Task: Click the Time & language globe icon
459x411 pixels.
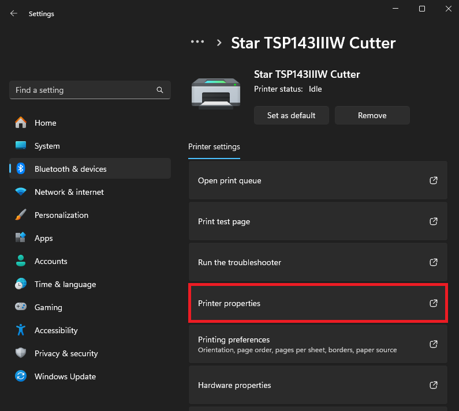Action: click(x=21, y=284)
